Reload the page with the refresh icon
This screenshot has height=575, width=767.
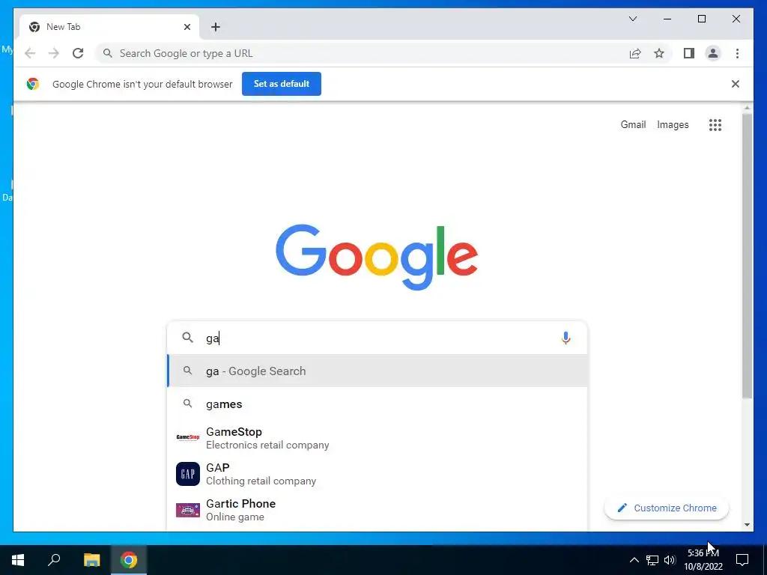pos(78,53)
